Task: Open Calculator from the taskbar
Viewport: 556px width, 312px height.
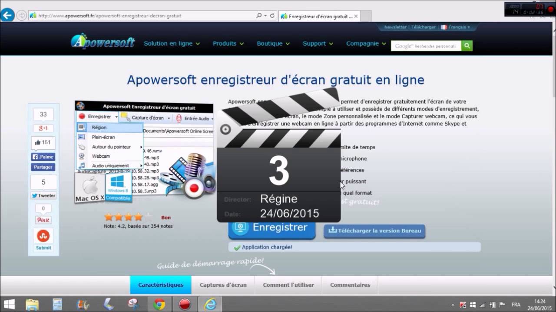Action: pos(57,304)
